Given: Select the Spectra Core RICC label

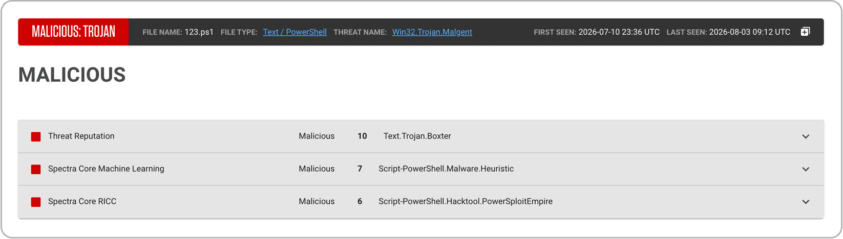Looking at the screenshot, I should [82, 201].
